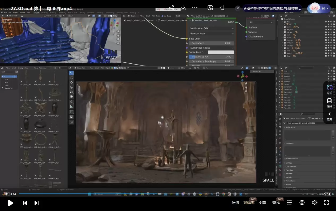The height and width of the screenshot is (211, 336).
Task: Open the Random Walk subsurface method dropdown
Action: point(212,33)
